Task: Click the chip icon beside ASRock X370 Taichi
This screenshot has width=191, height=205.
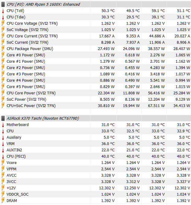Action: point(3,118)
